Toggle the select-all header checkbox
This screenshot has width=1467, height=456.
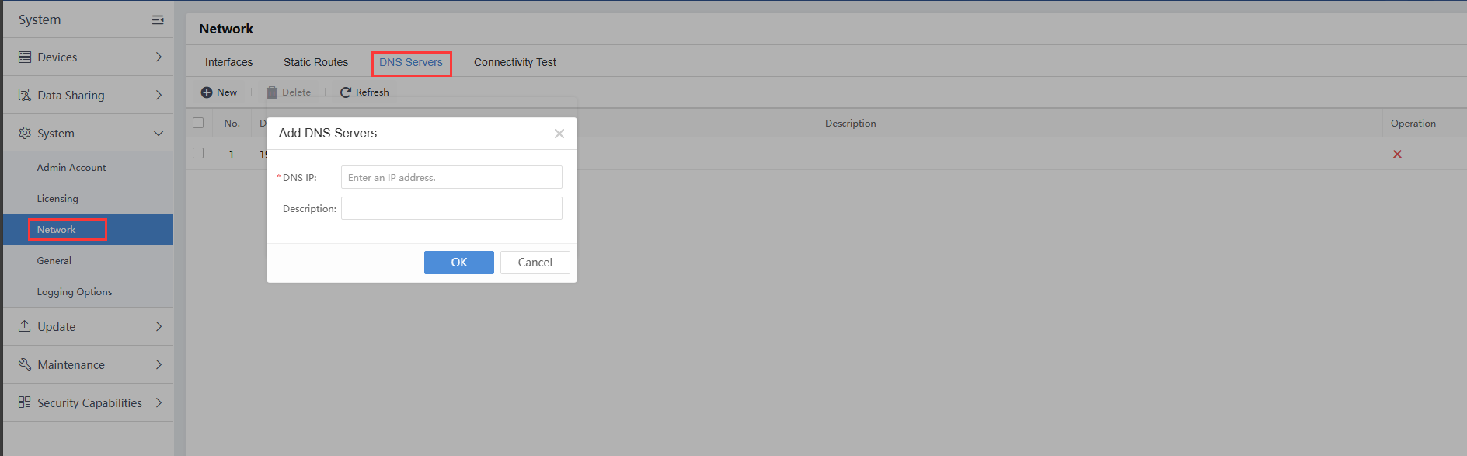click(198, 123)
